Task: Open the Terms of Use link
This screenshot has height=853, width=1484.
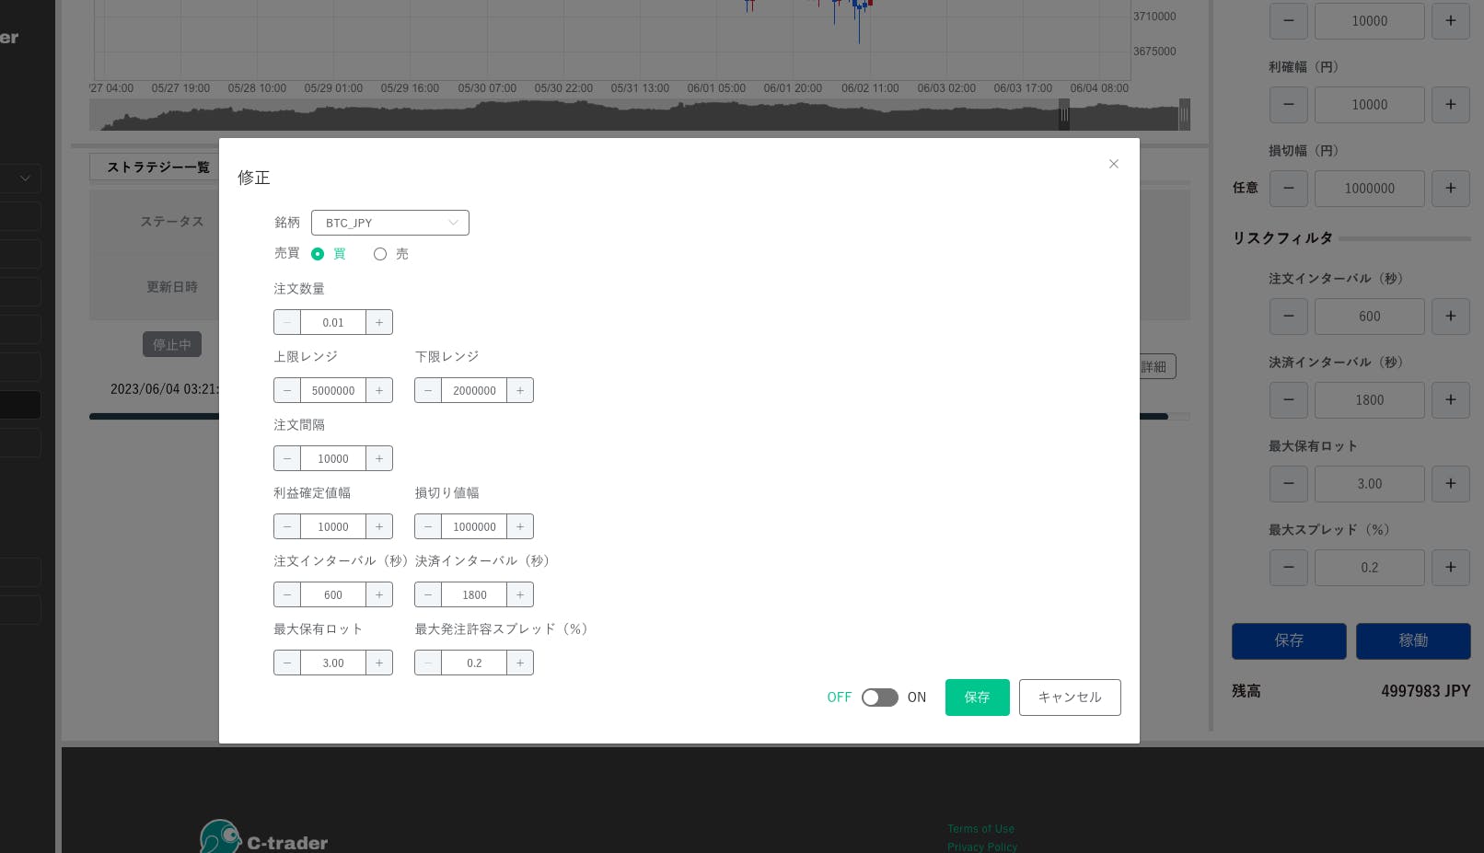Action: (x=980, y=828)
